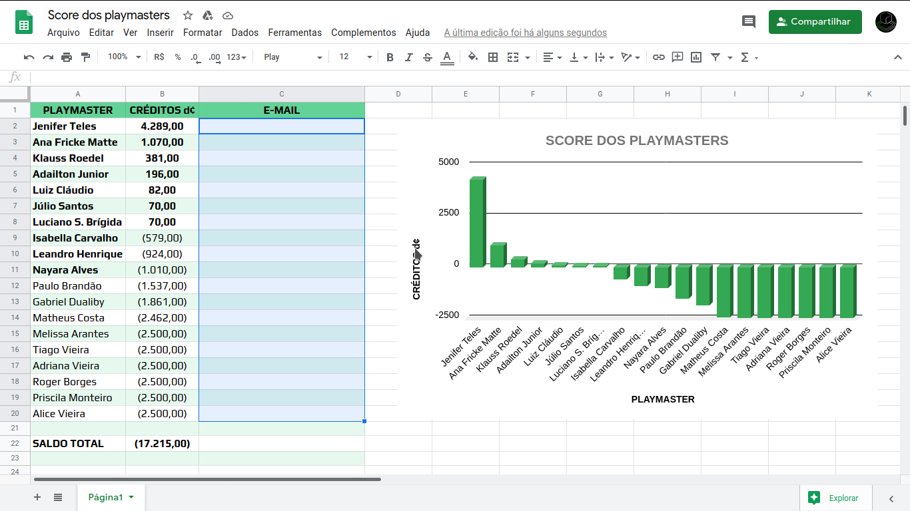Check the cloud save status icon
The height and width of the screenshot is (511, 910).
tap(228, 15)
